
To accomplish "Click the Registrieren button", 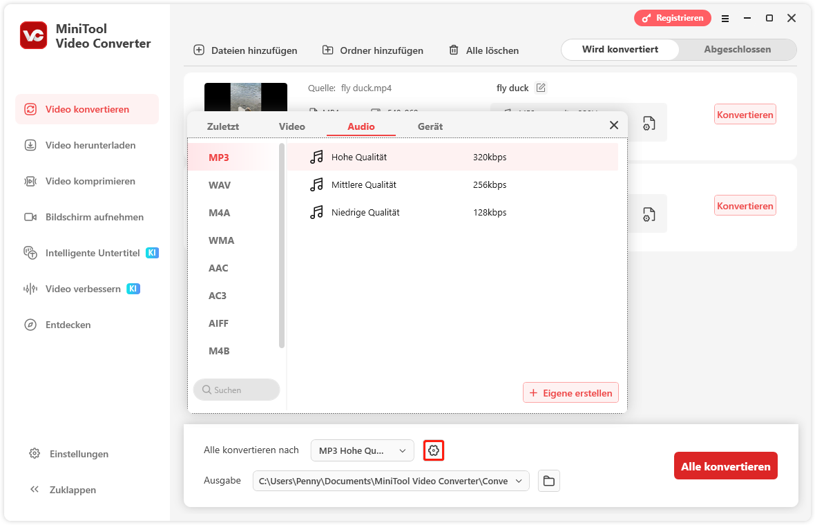I will (x=673, y=18).
